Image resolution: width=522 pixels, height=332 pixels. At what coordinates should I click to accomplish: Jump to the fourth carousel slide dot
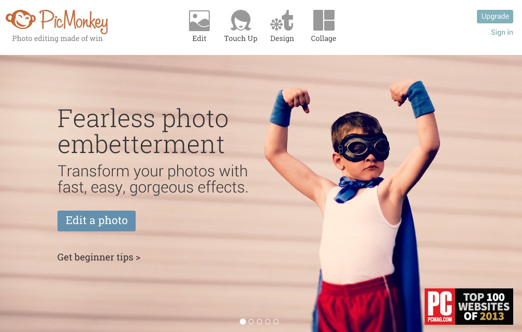(x=268, y=322)
